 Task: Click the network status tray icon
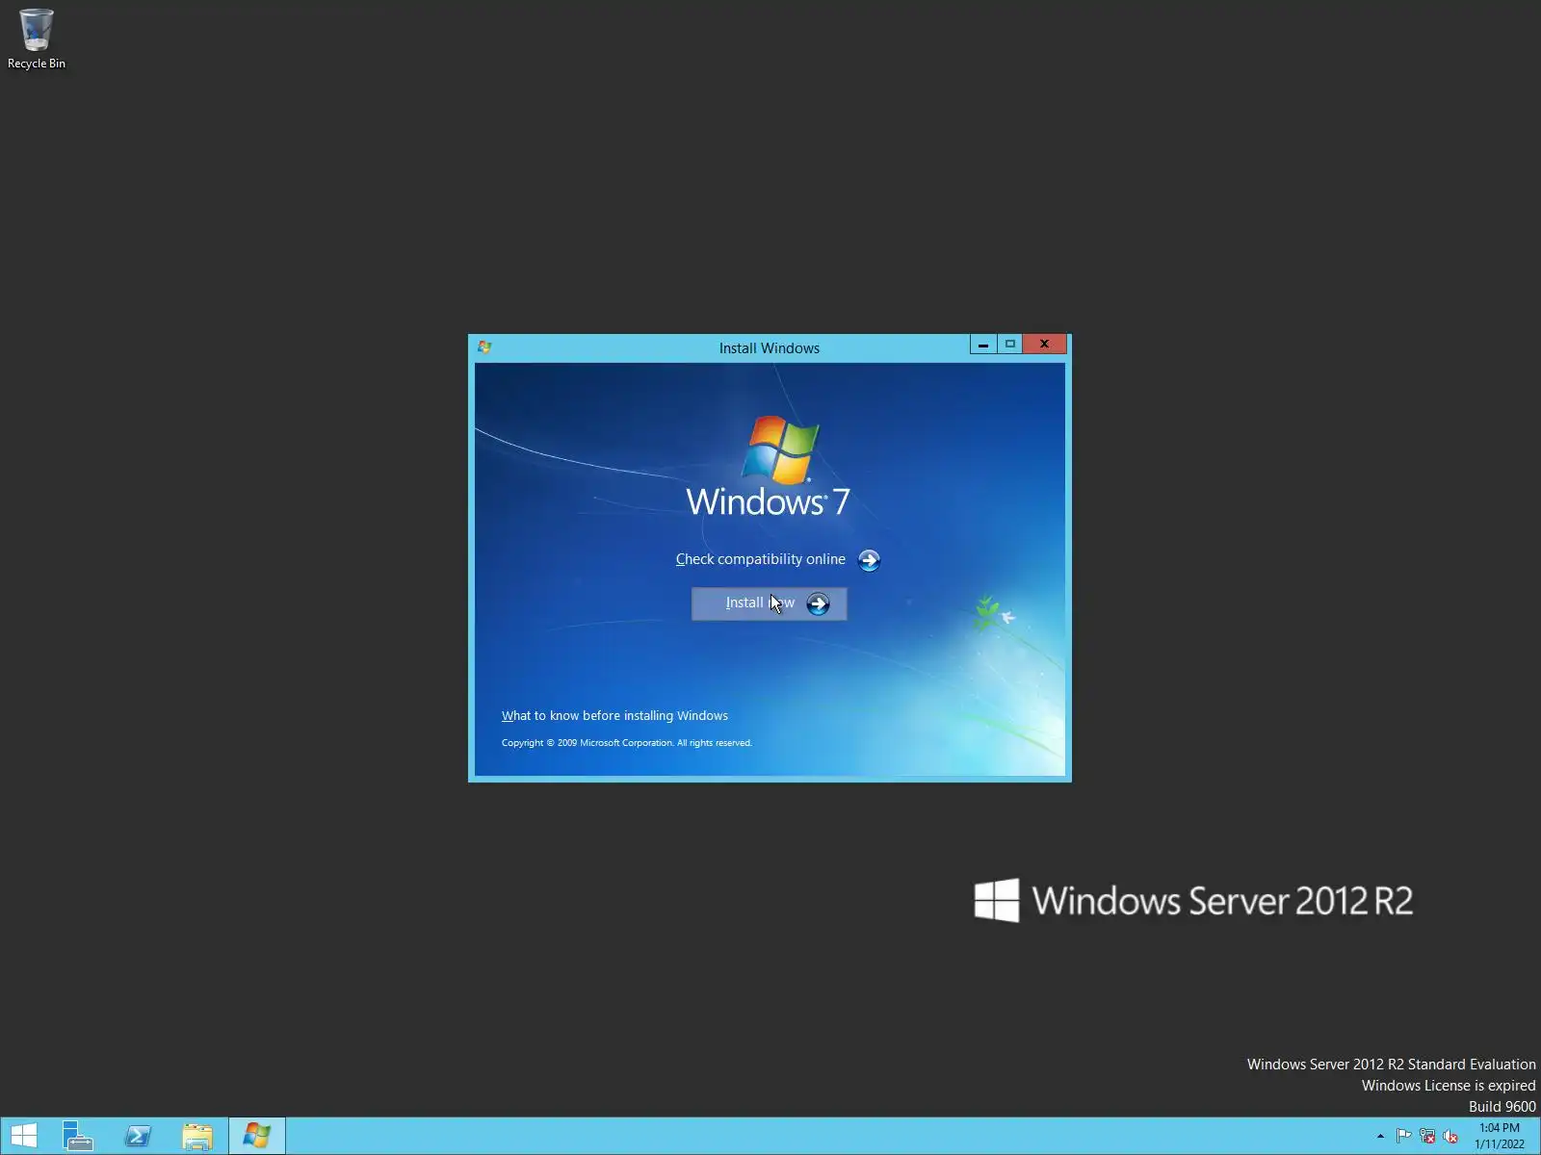(x=1427, y=1137)
